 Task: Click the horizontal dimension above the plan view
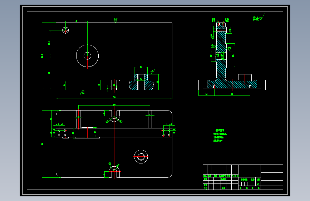[114, 105]
